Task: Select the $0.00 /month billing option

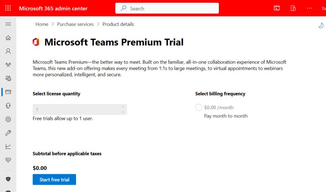Action: (x=199, y=107)
